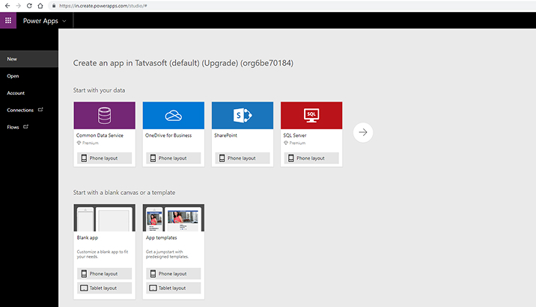Choose Phone layout under Common Data Service

pyautogui.click(x=104, y=158)
